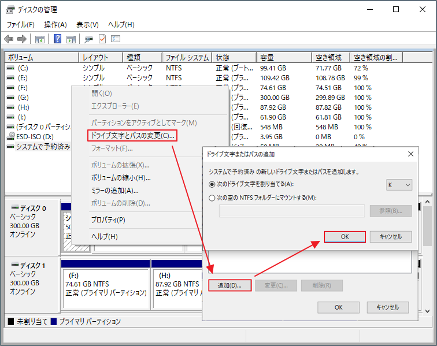Choose ヘルプ(H) from the context menu
The height and width of the screenshot is (346, 437).
click(x=105, y=236)
